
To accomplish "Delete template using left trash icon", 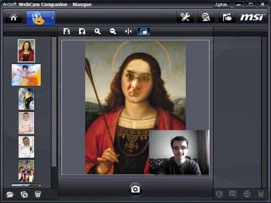I will pos(38,194).
